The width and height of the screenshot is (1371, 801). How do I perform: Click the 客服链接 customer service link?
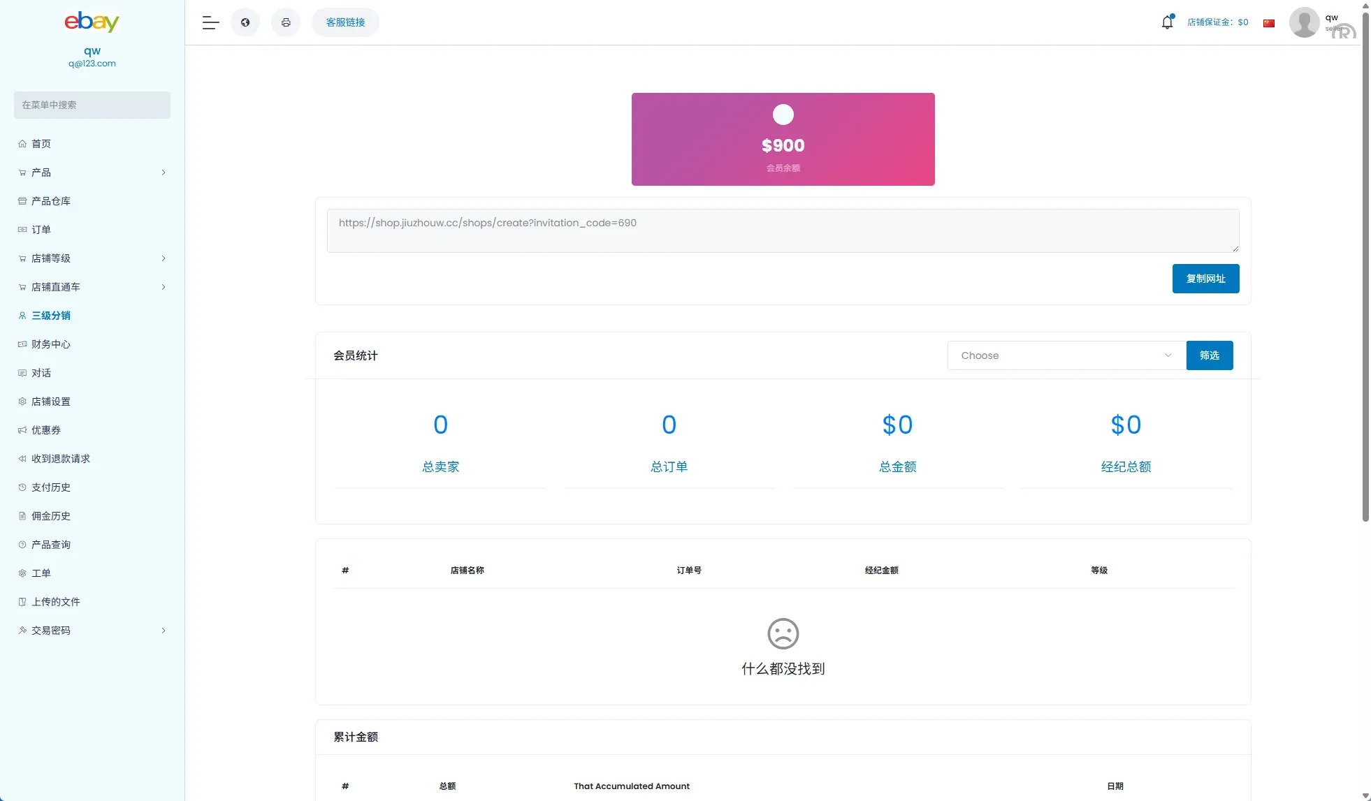coord(344,22)
